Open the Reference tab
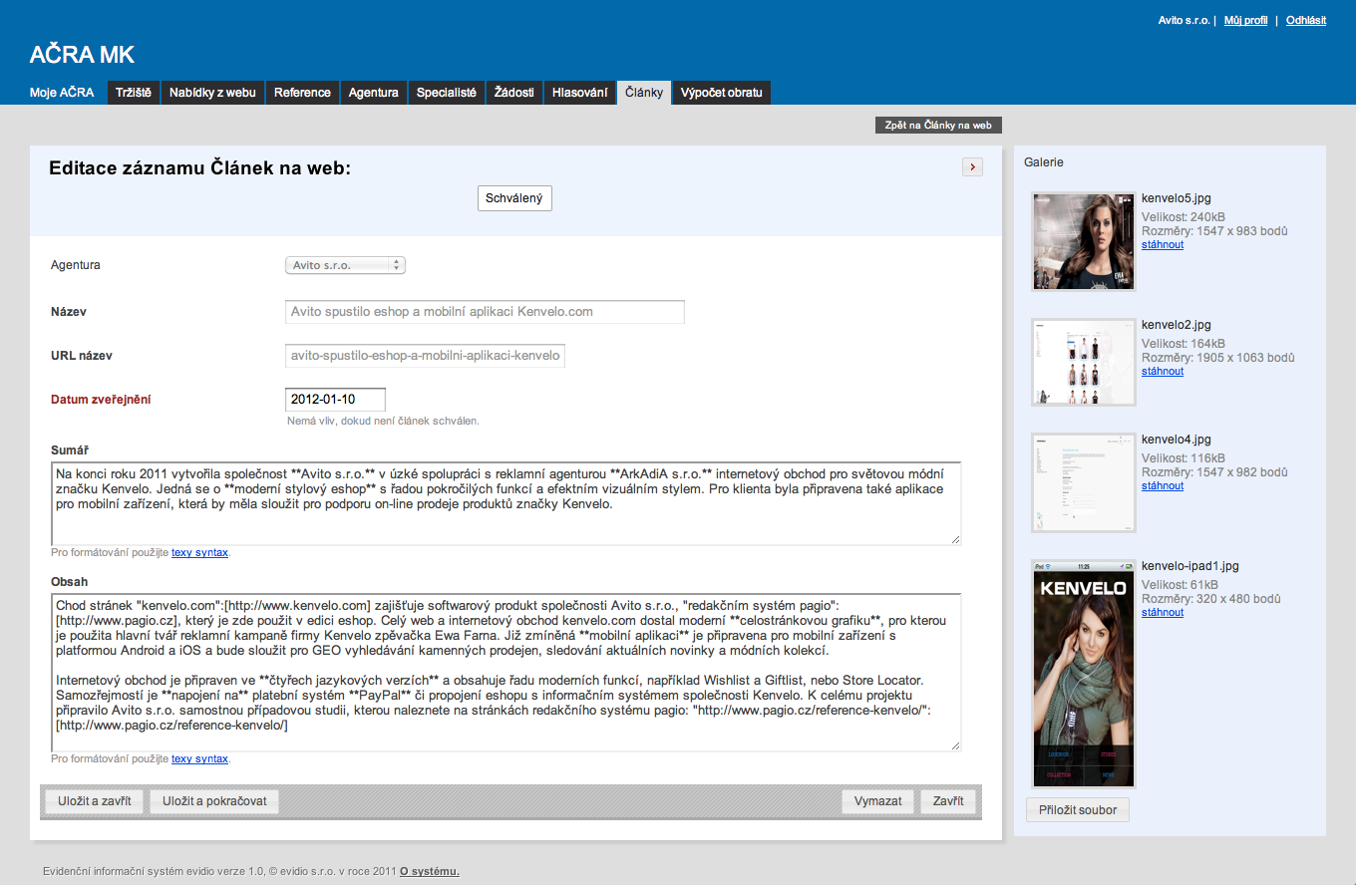 (x=302, y=93)
